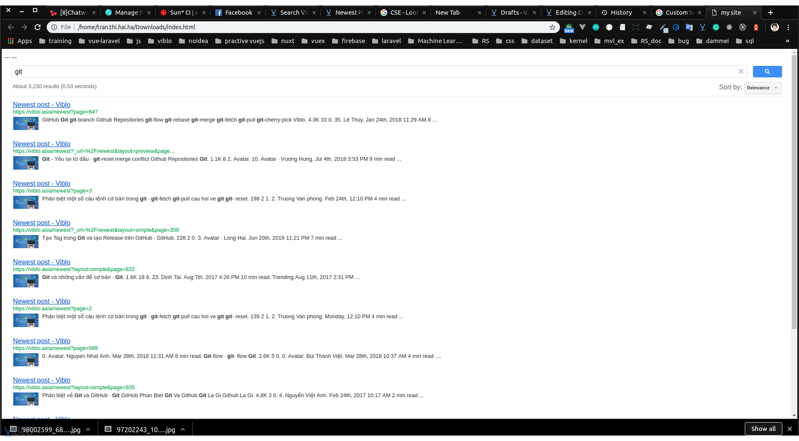The height and width of the screenshot is (441, 799).
Task: Go forward using the browser forward arrow
Action: pyautogui.click(x=24, y=27)
